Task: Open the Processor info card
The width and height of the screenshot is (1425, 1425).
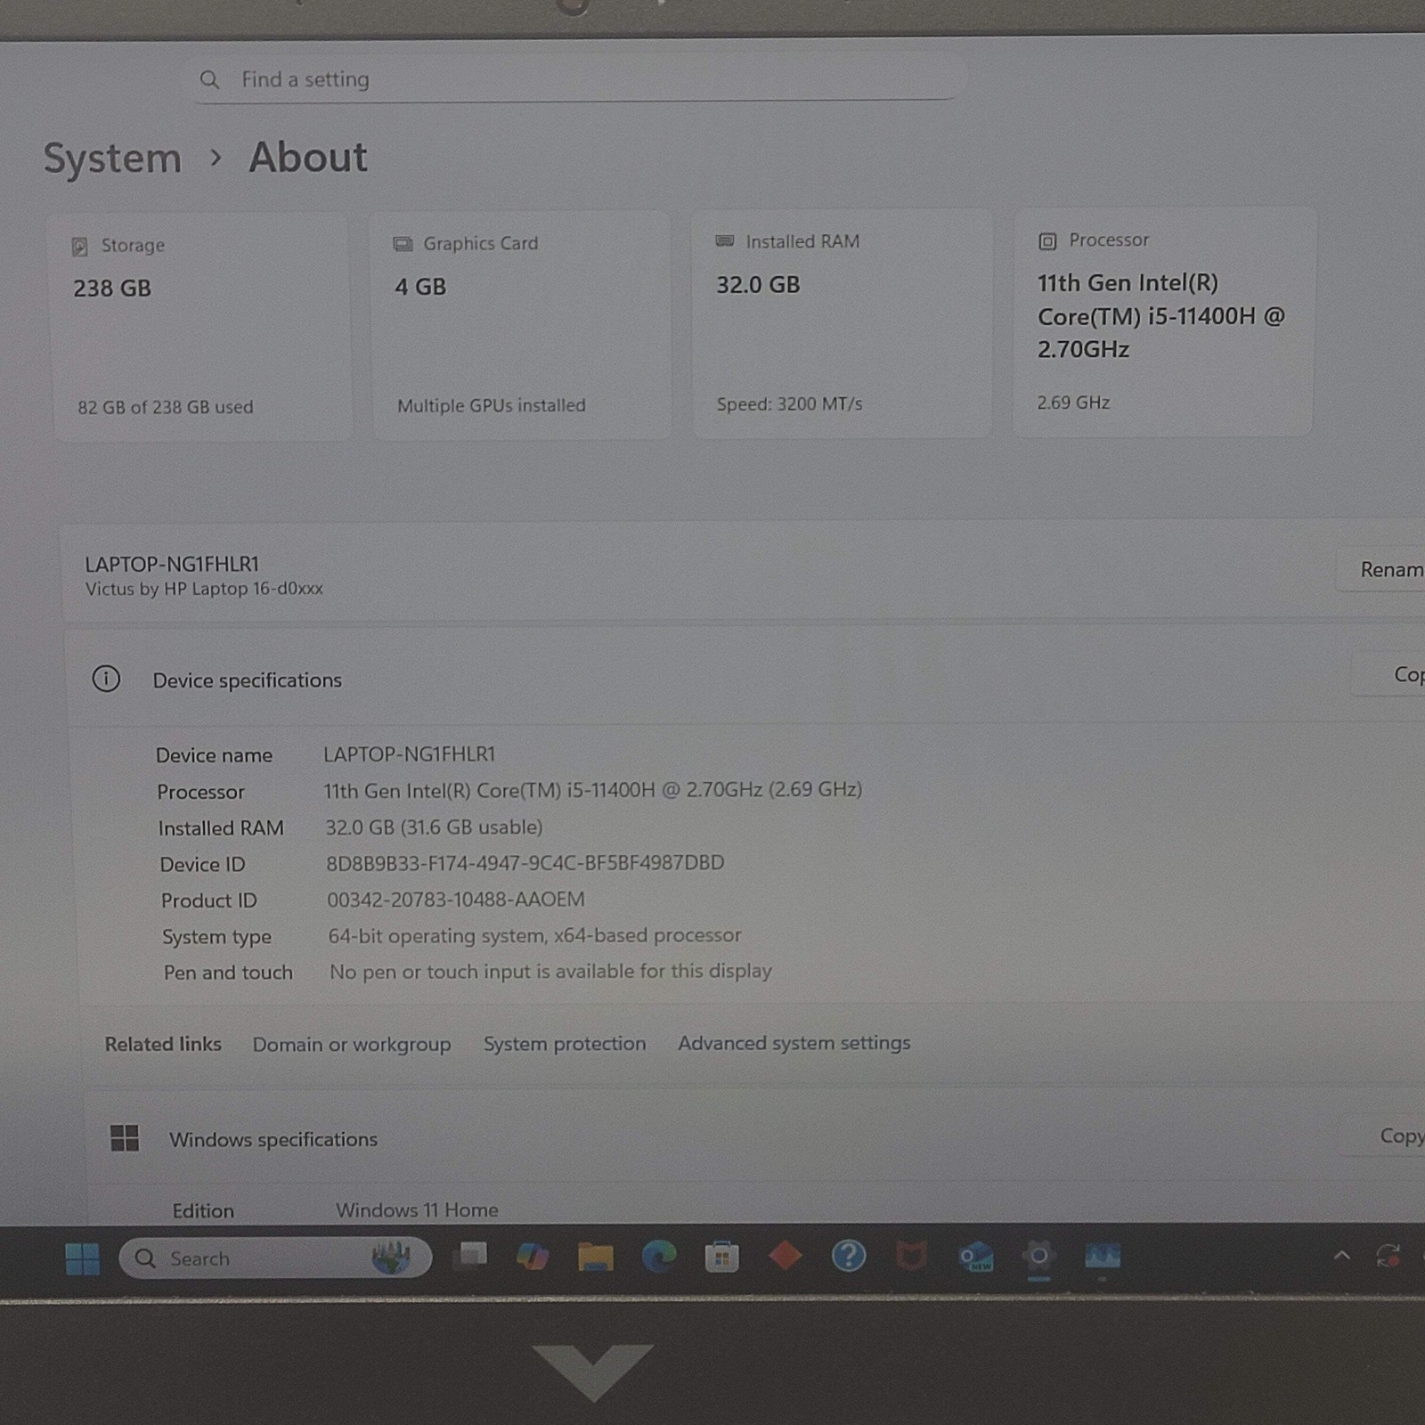Action: [x=1163, y=322]
